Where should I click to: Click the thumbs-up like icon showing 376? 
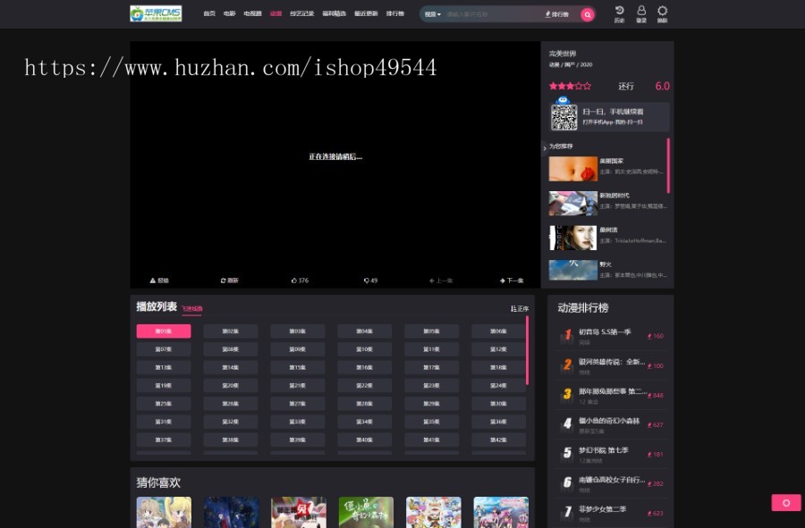point(300,281)
